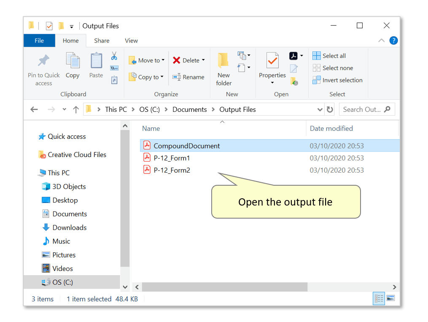Click OS (C:) in the address breadcrumb

click(150, 110)
